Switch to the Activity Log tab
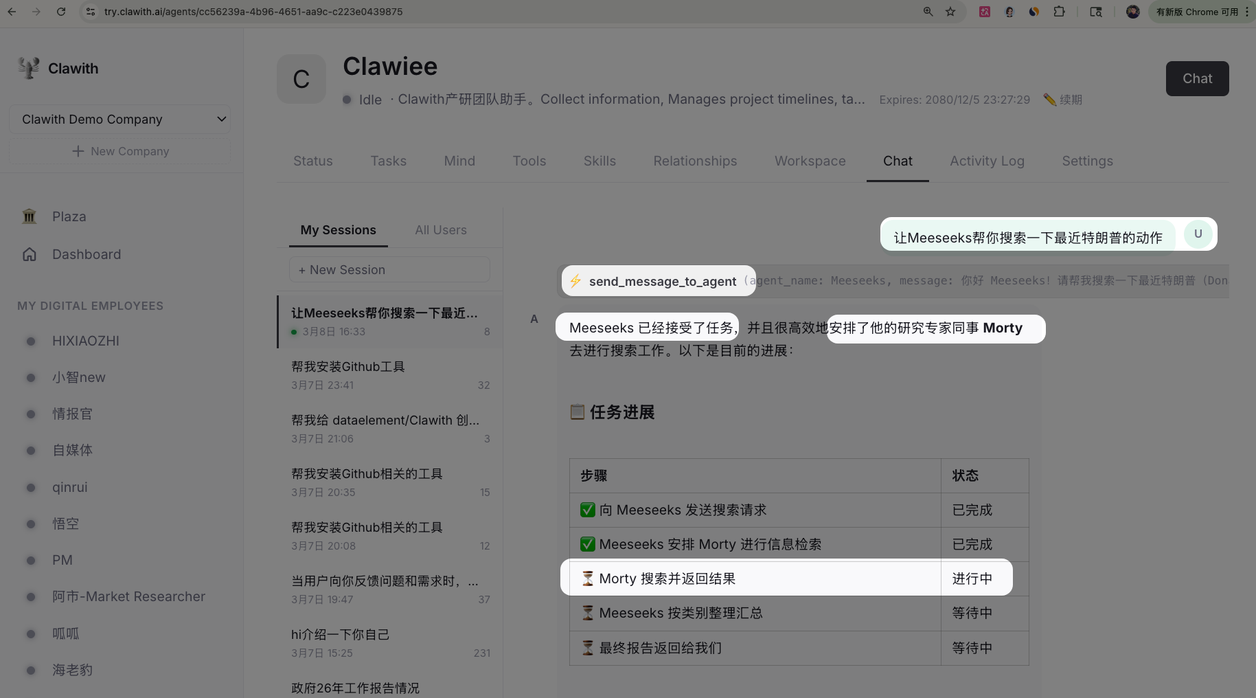Screen dimensions: 1256x698 click(987, 161)
